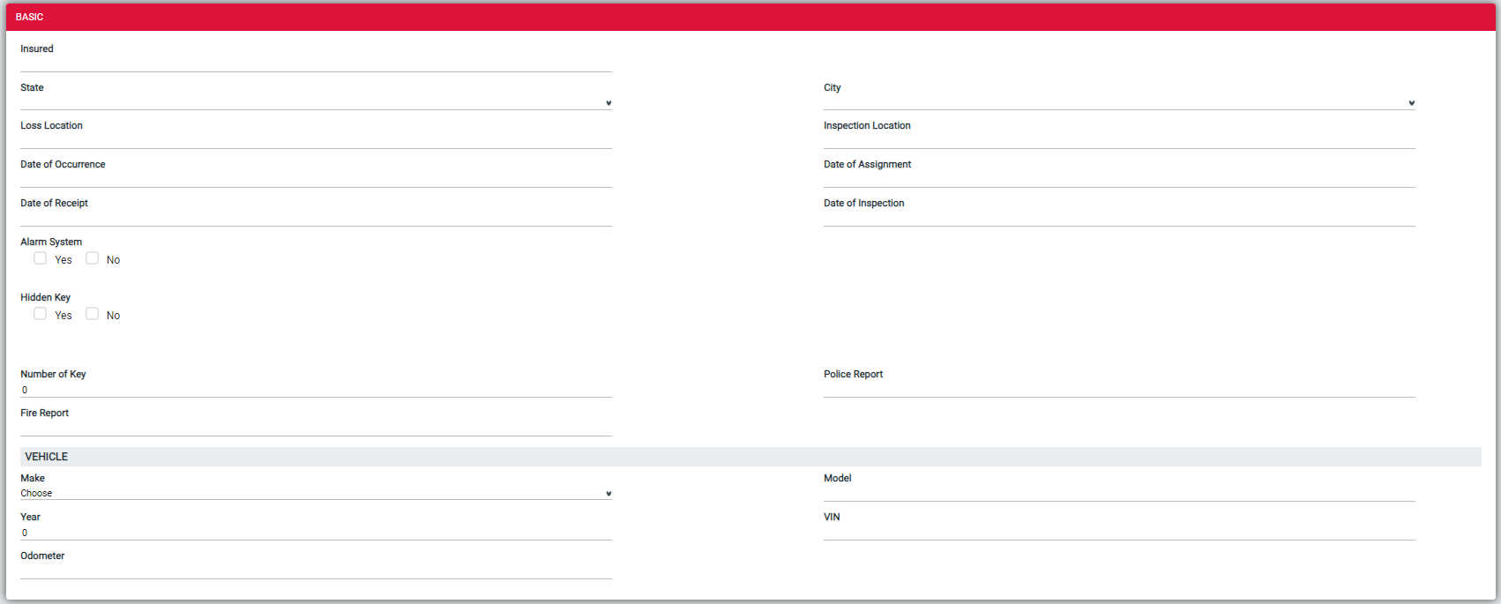Check Yes for Hidden Key
The image size is (1501, 604).
(x=41, y=314)
